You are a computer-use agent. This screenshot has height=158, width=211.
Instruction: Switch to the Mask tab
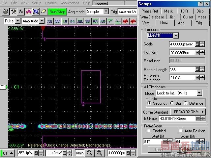tap(168, 11)
